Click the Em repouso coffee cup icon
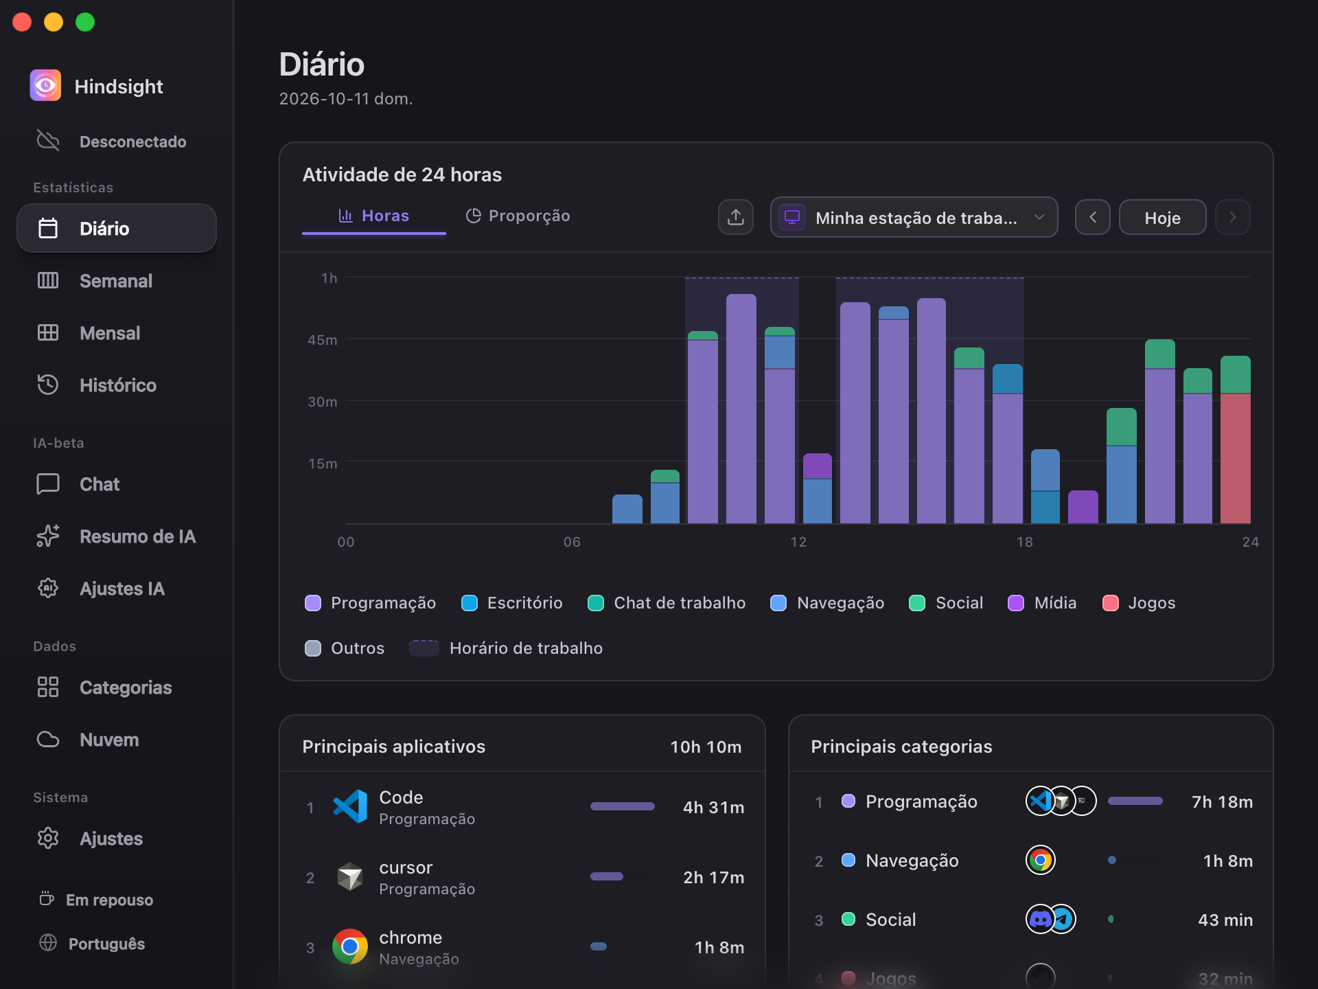1318x989 pixels. [x=47, y=898]
